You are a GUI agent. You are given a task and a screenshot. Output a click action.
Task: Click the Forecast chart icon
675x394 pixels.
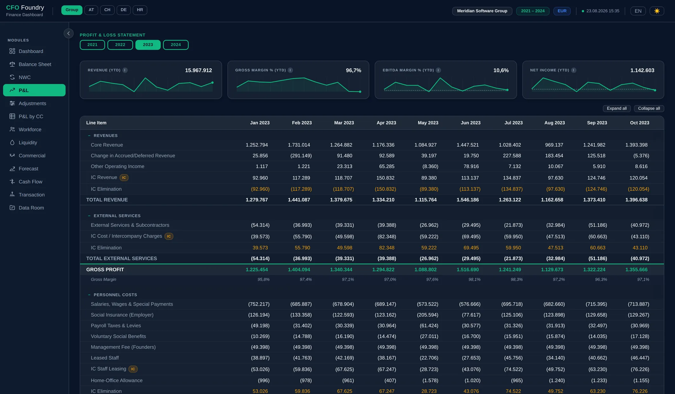click(x=12, y=169)
